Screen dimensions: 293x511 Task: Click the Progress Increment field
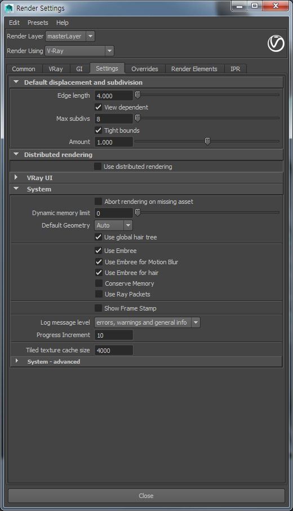pyautogui.click(x=113, y=335)
